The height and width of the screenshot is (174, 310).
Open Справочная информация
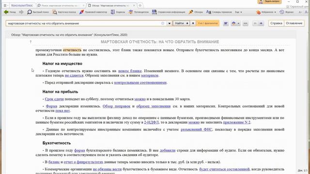tap(169, 12)
